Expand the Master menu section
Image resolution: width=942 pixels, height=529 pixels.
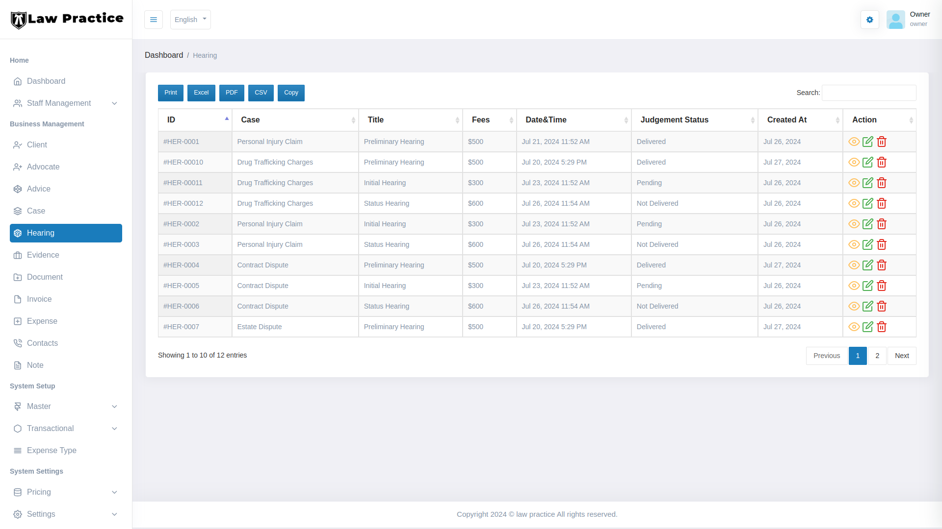pos(66,407)
